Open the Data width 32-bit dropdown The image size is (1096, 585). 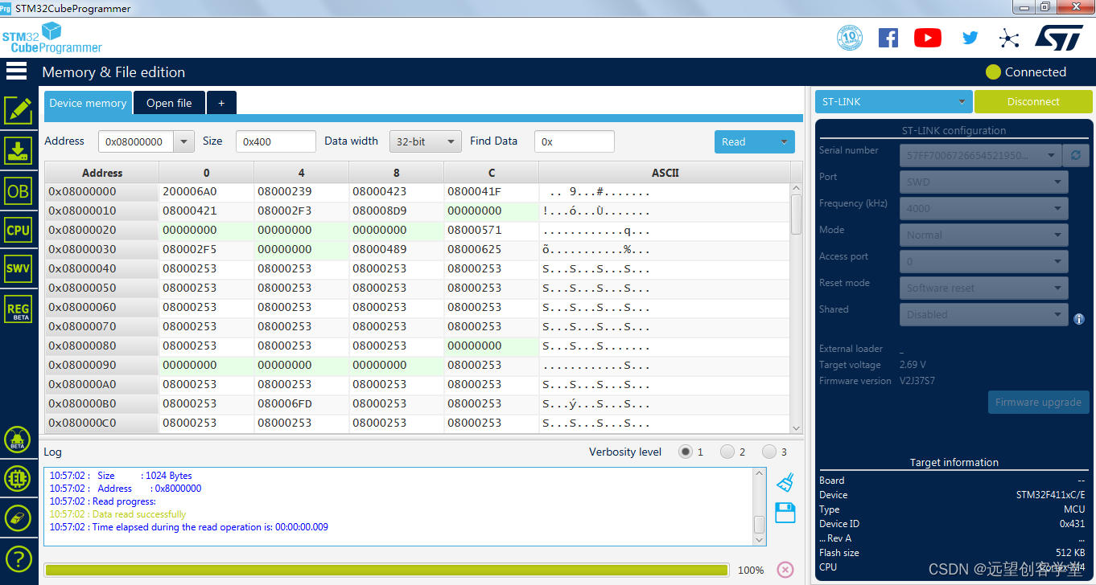tap(426, 141)
